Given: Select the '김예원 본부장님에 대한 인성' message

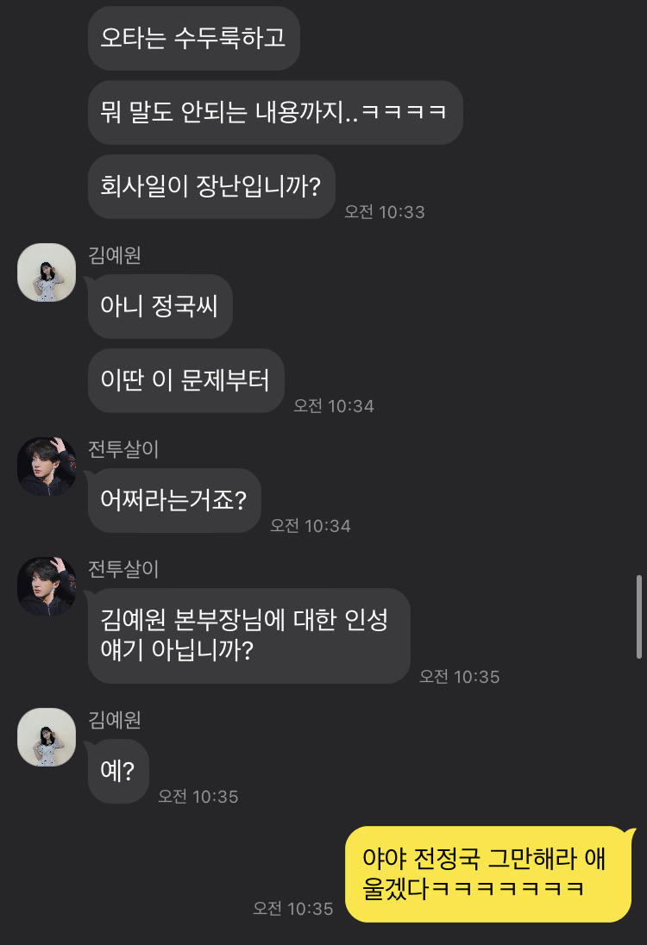Looking at the screenshot, I should tap(248, 635).
